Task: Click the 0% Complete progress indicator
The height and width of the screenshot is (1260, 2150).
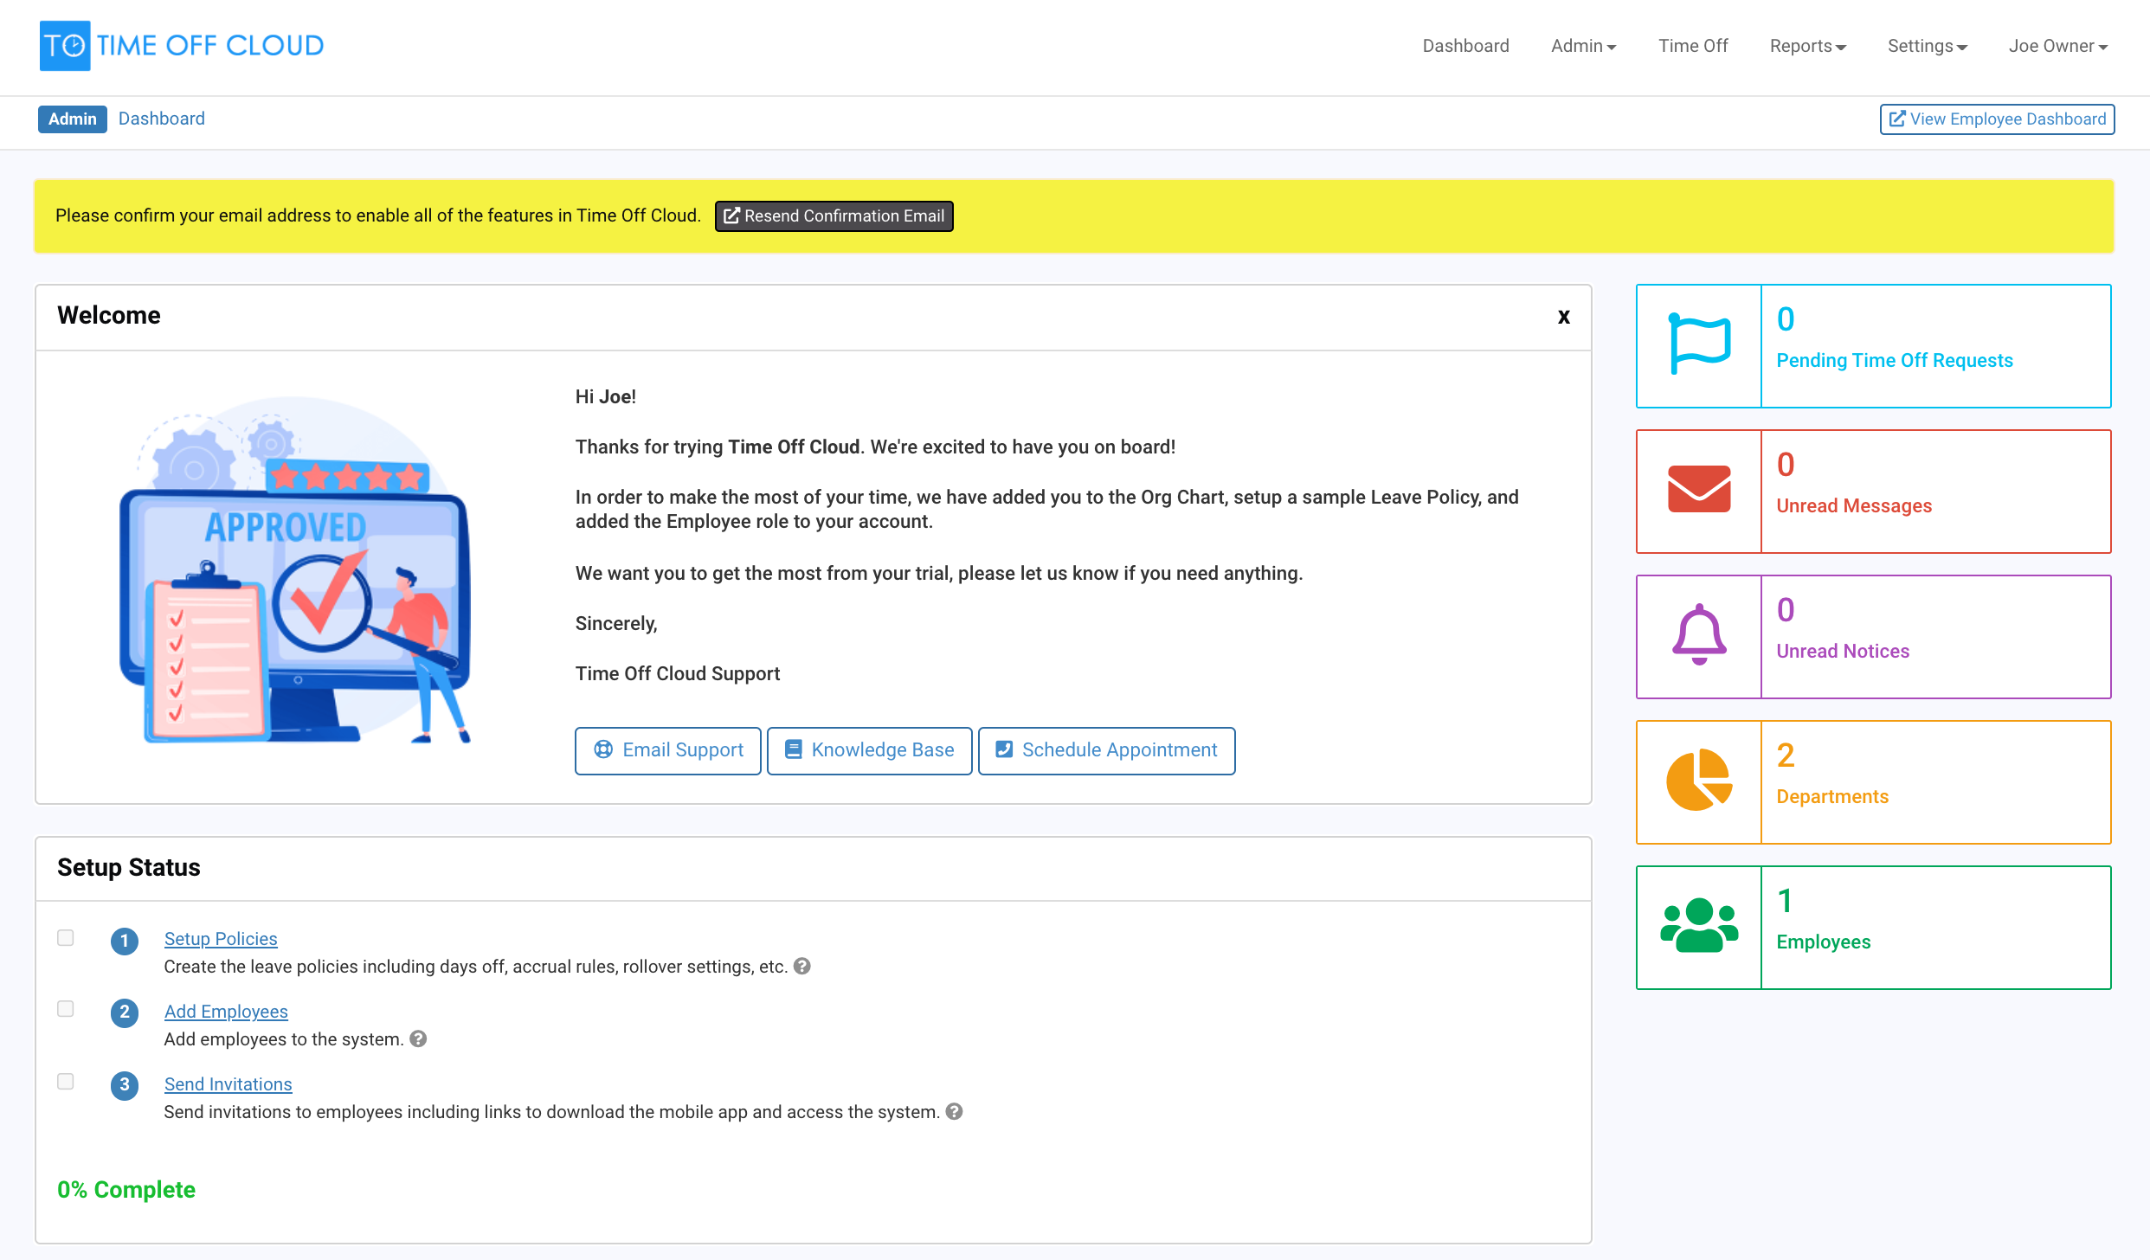Action: 126,1189
